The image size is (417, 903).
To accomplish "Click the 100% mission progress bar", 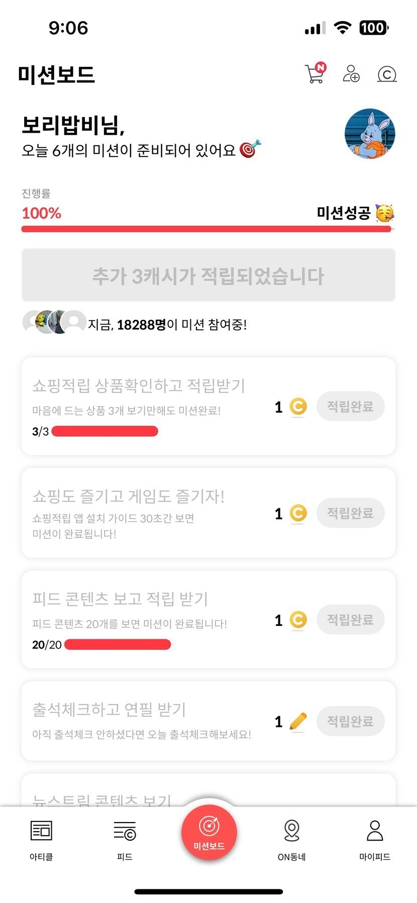I will (x=206, y=229).
